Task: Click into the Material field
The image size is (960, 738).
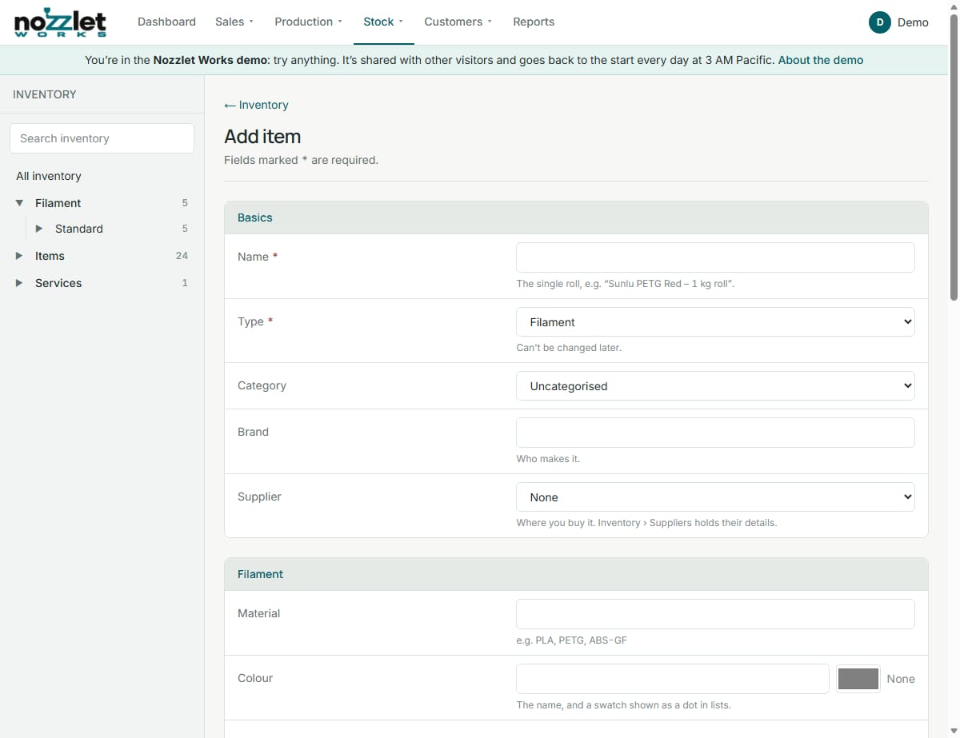Action: pyautogui.click(x=715, y=614)
